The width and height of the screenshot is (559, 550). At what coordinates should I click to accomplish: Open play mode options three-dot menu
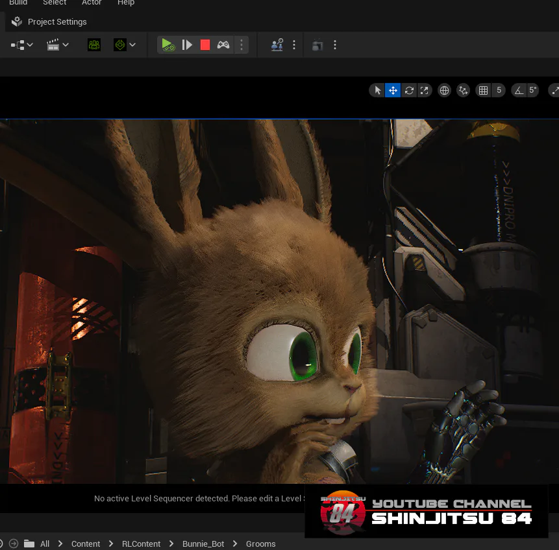(x=242, y=45)
